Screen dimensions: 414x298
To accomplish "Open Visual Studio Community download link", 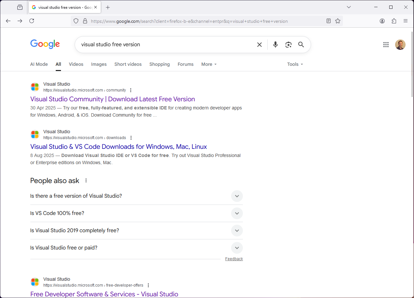I will (x=112, y=99).
